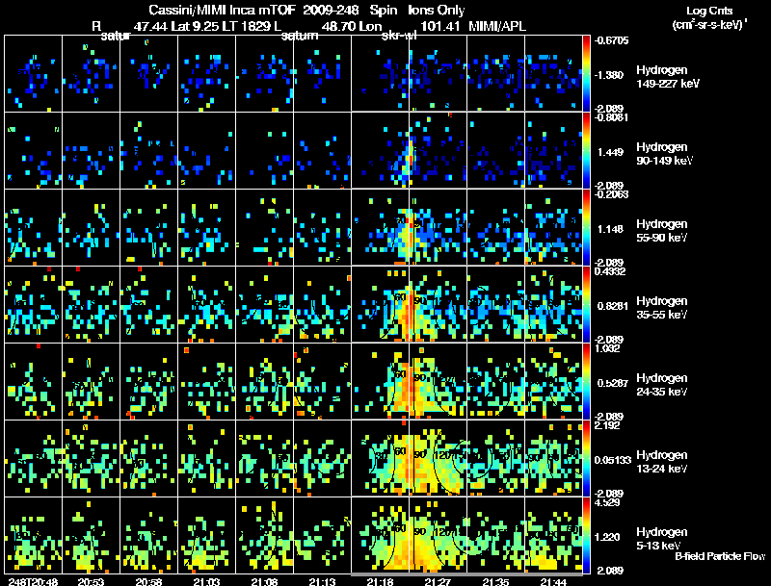The width and height of the screenshot is (771, 586).
Task: Click the Hydrogen 13-24 keV color bar
Action: [586, 459]
